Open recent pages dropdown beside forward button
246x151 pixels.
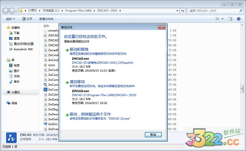click(x=17, y=11)
